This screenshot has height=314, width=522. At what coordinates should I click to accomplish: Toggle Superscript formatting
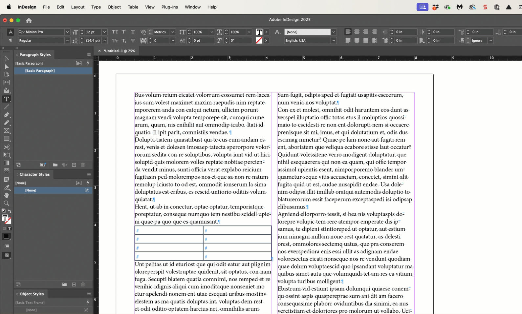point(124,32)
